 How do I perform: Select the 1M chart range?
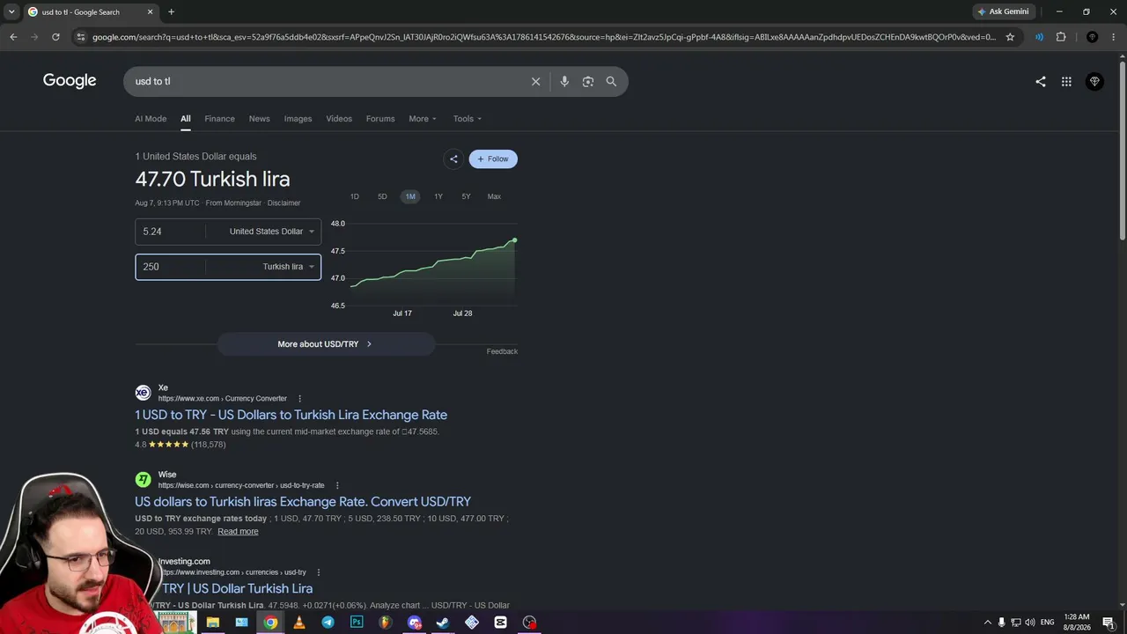(410, 196)
